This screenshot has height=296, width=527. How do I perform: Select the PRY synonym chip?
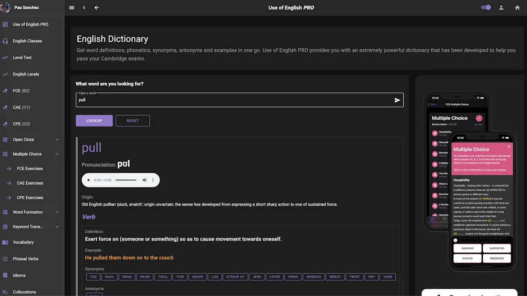372,277
